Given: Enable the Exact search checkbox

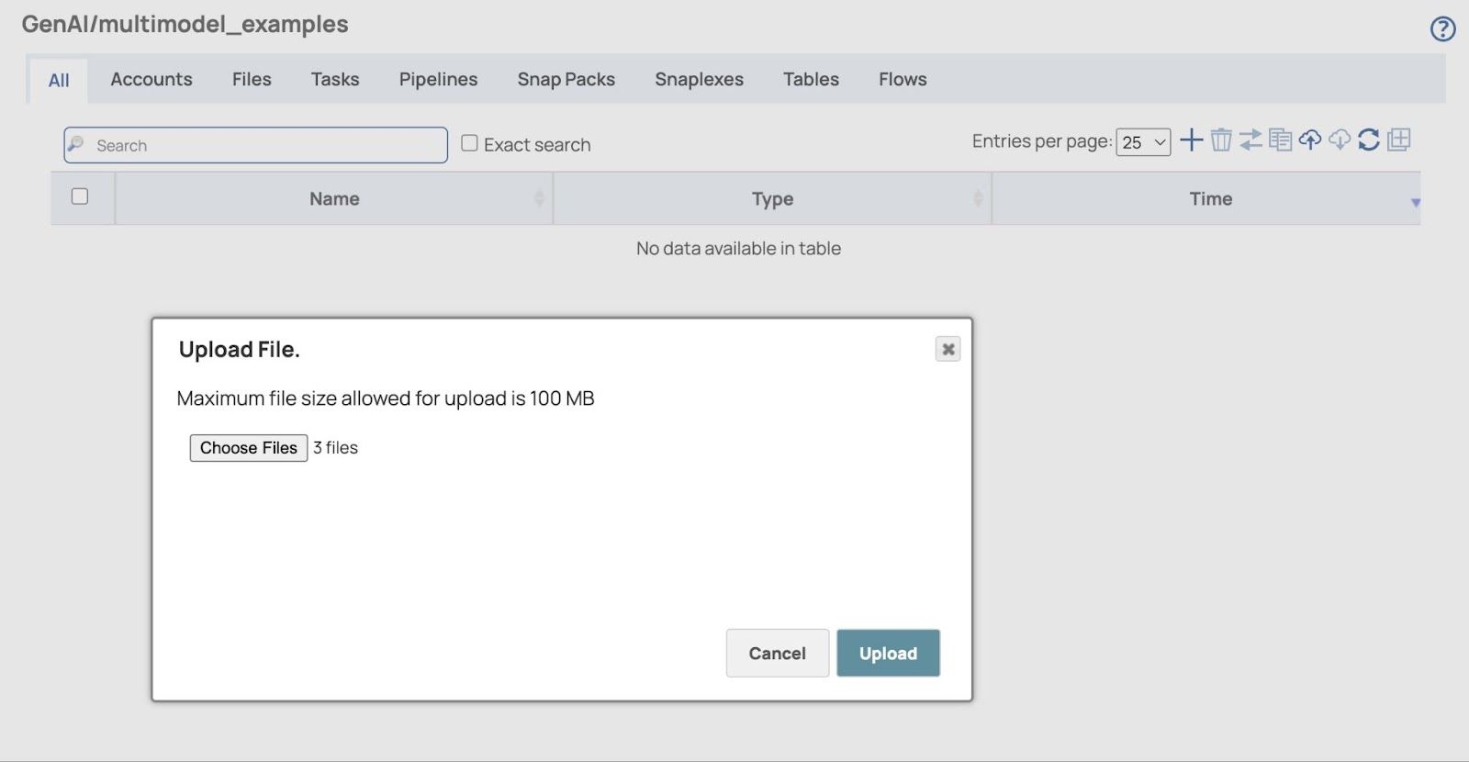Looking at the screenshot, I should [469, 143].
